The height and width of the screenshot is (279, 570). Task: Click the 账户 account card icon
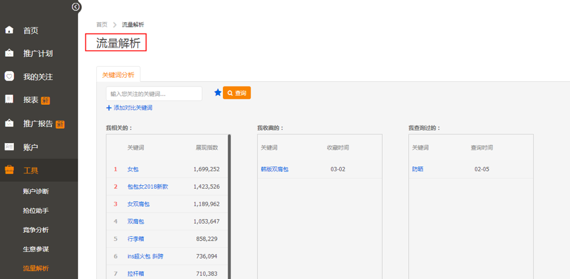click(x=9, y=146)
